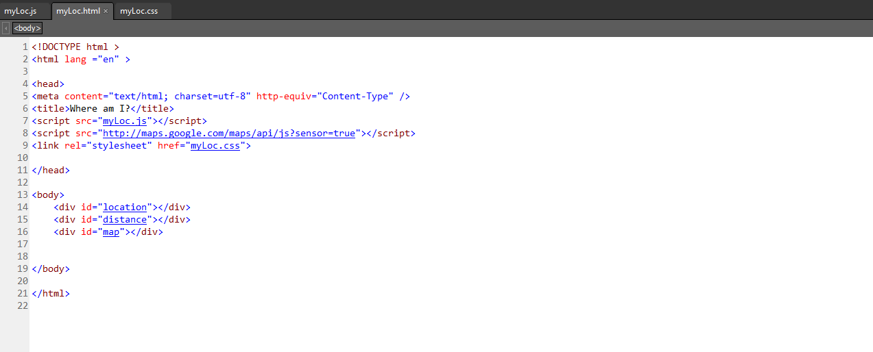Viewport: 873px width, 352px height.
Task: Follow the myLoc.css stylesheet link
Action: pos(215,146)
